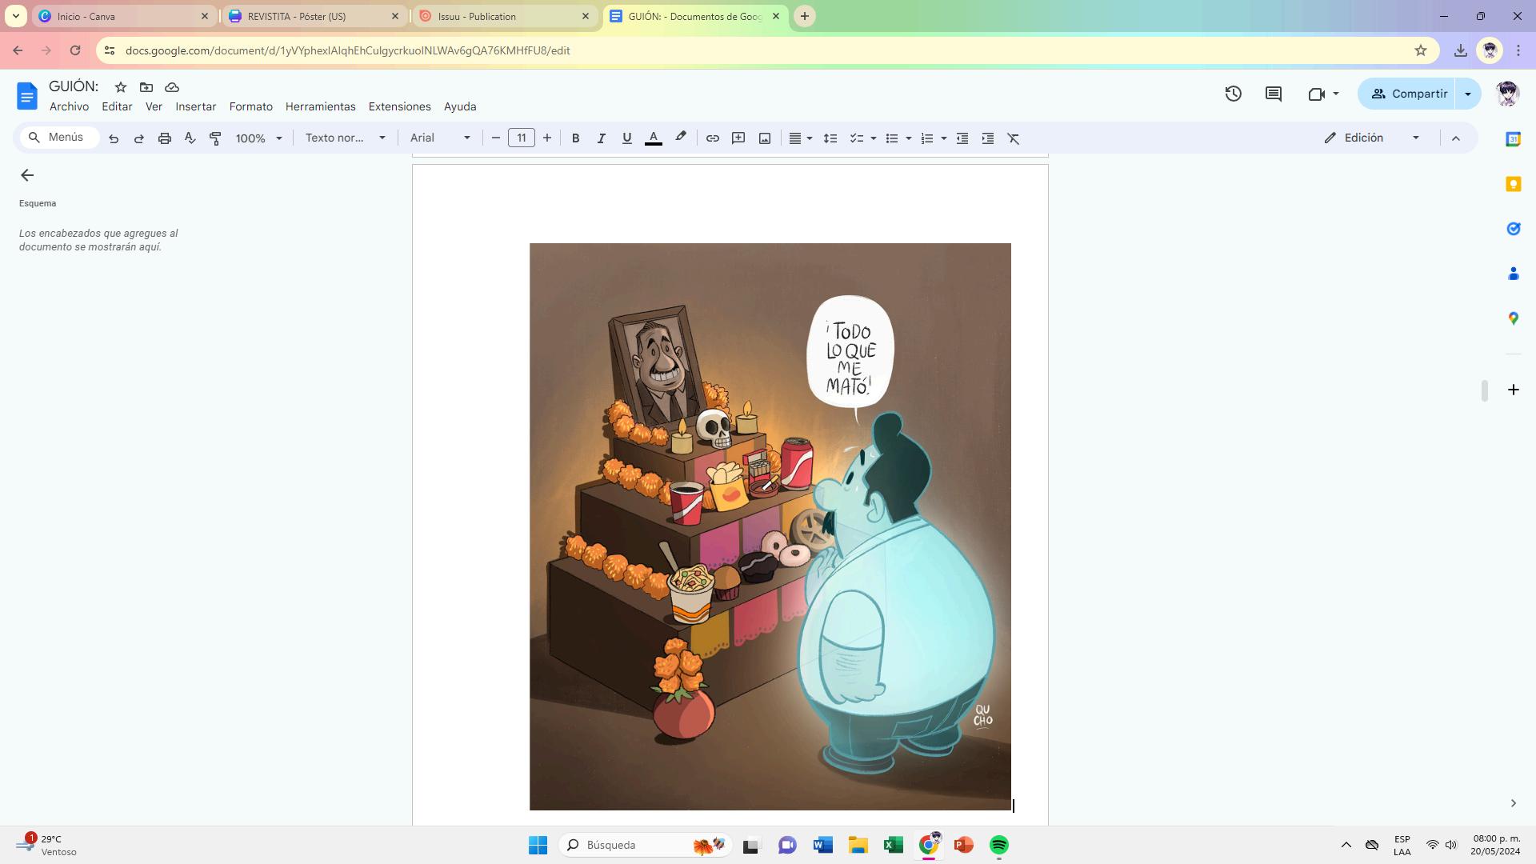Viewport: 1536px width, 864px height.
Task: Open the 100% zoom dropdown
Action: coord(258,138)
